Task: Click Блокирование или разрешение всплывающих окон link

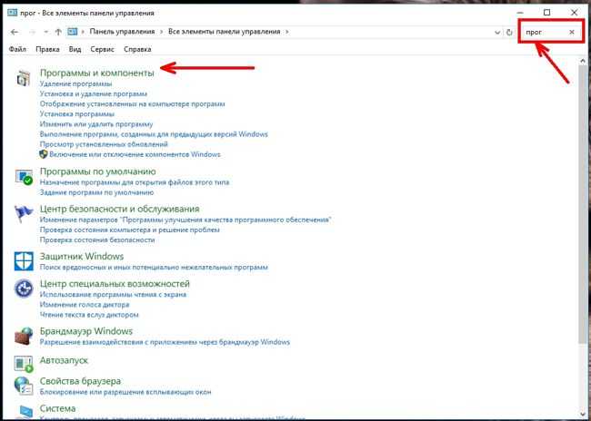Action: click(x=125, y=392)
